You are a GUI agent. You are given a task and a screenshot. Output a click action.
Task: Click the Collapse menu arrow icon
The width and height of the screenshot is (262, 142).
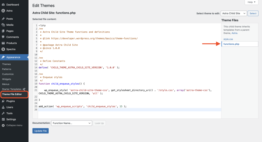pyautogui.click(x=3, y=125)
